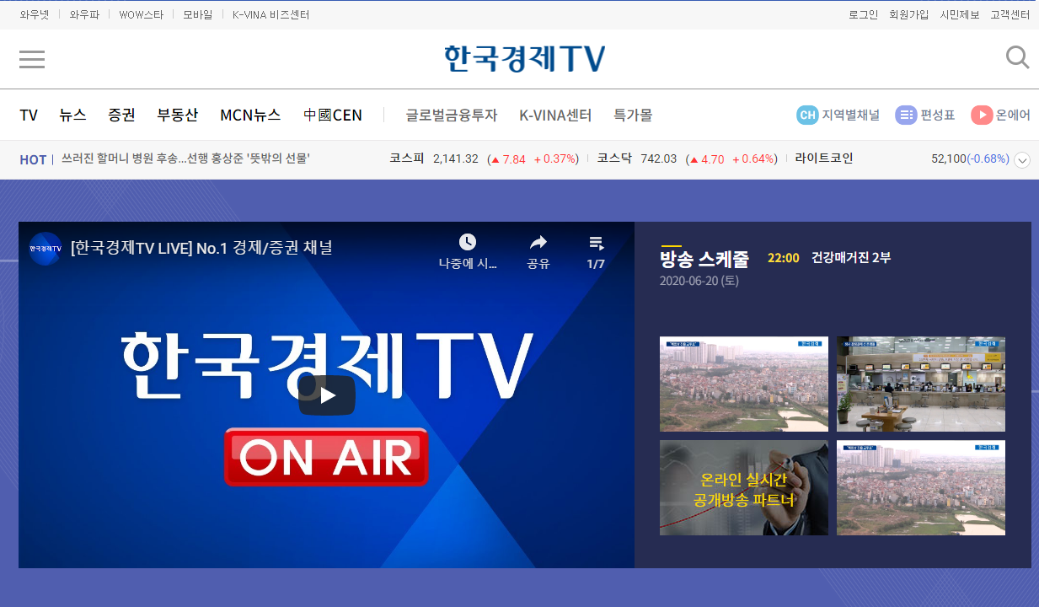The width and height of the screenshot is (1039, 607).
Task: Click the 편성표 schedule list icon
Action: click(x=906, y=115)
